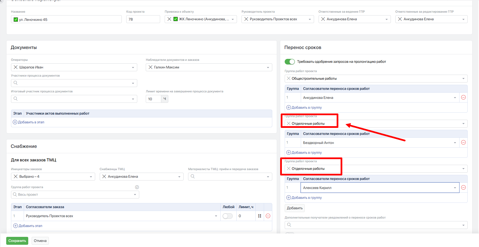Image resolution: width=479 pixels, height=247 pixels.
Task: Click document time limit field with 10
Action: point(153,99)
